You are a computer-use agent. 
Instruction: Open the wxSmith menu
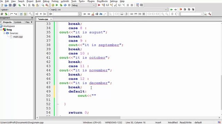tap(65, 1)
